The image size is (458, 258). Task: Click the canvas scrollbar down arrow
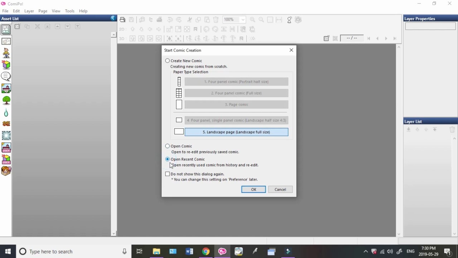point(399,234)
